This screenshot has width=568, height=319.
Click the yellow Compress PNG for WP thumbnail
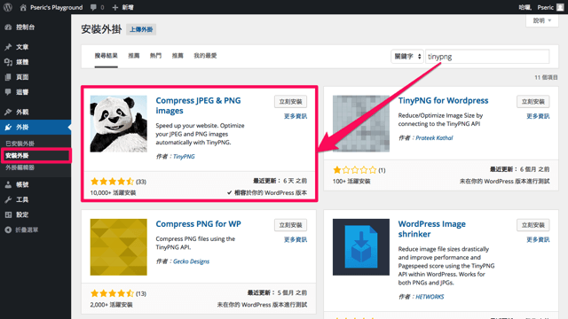point(118,247)
